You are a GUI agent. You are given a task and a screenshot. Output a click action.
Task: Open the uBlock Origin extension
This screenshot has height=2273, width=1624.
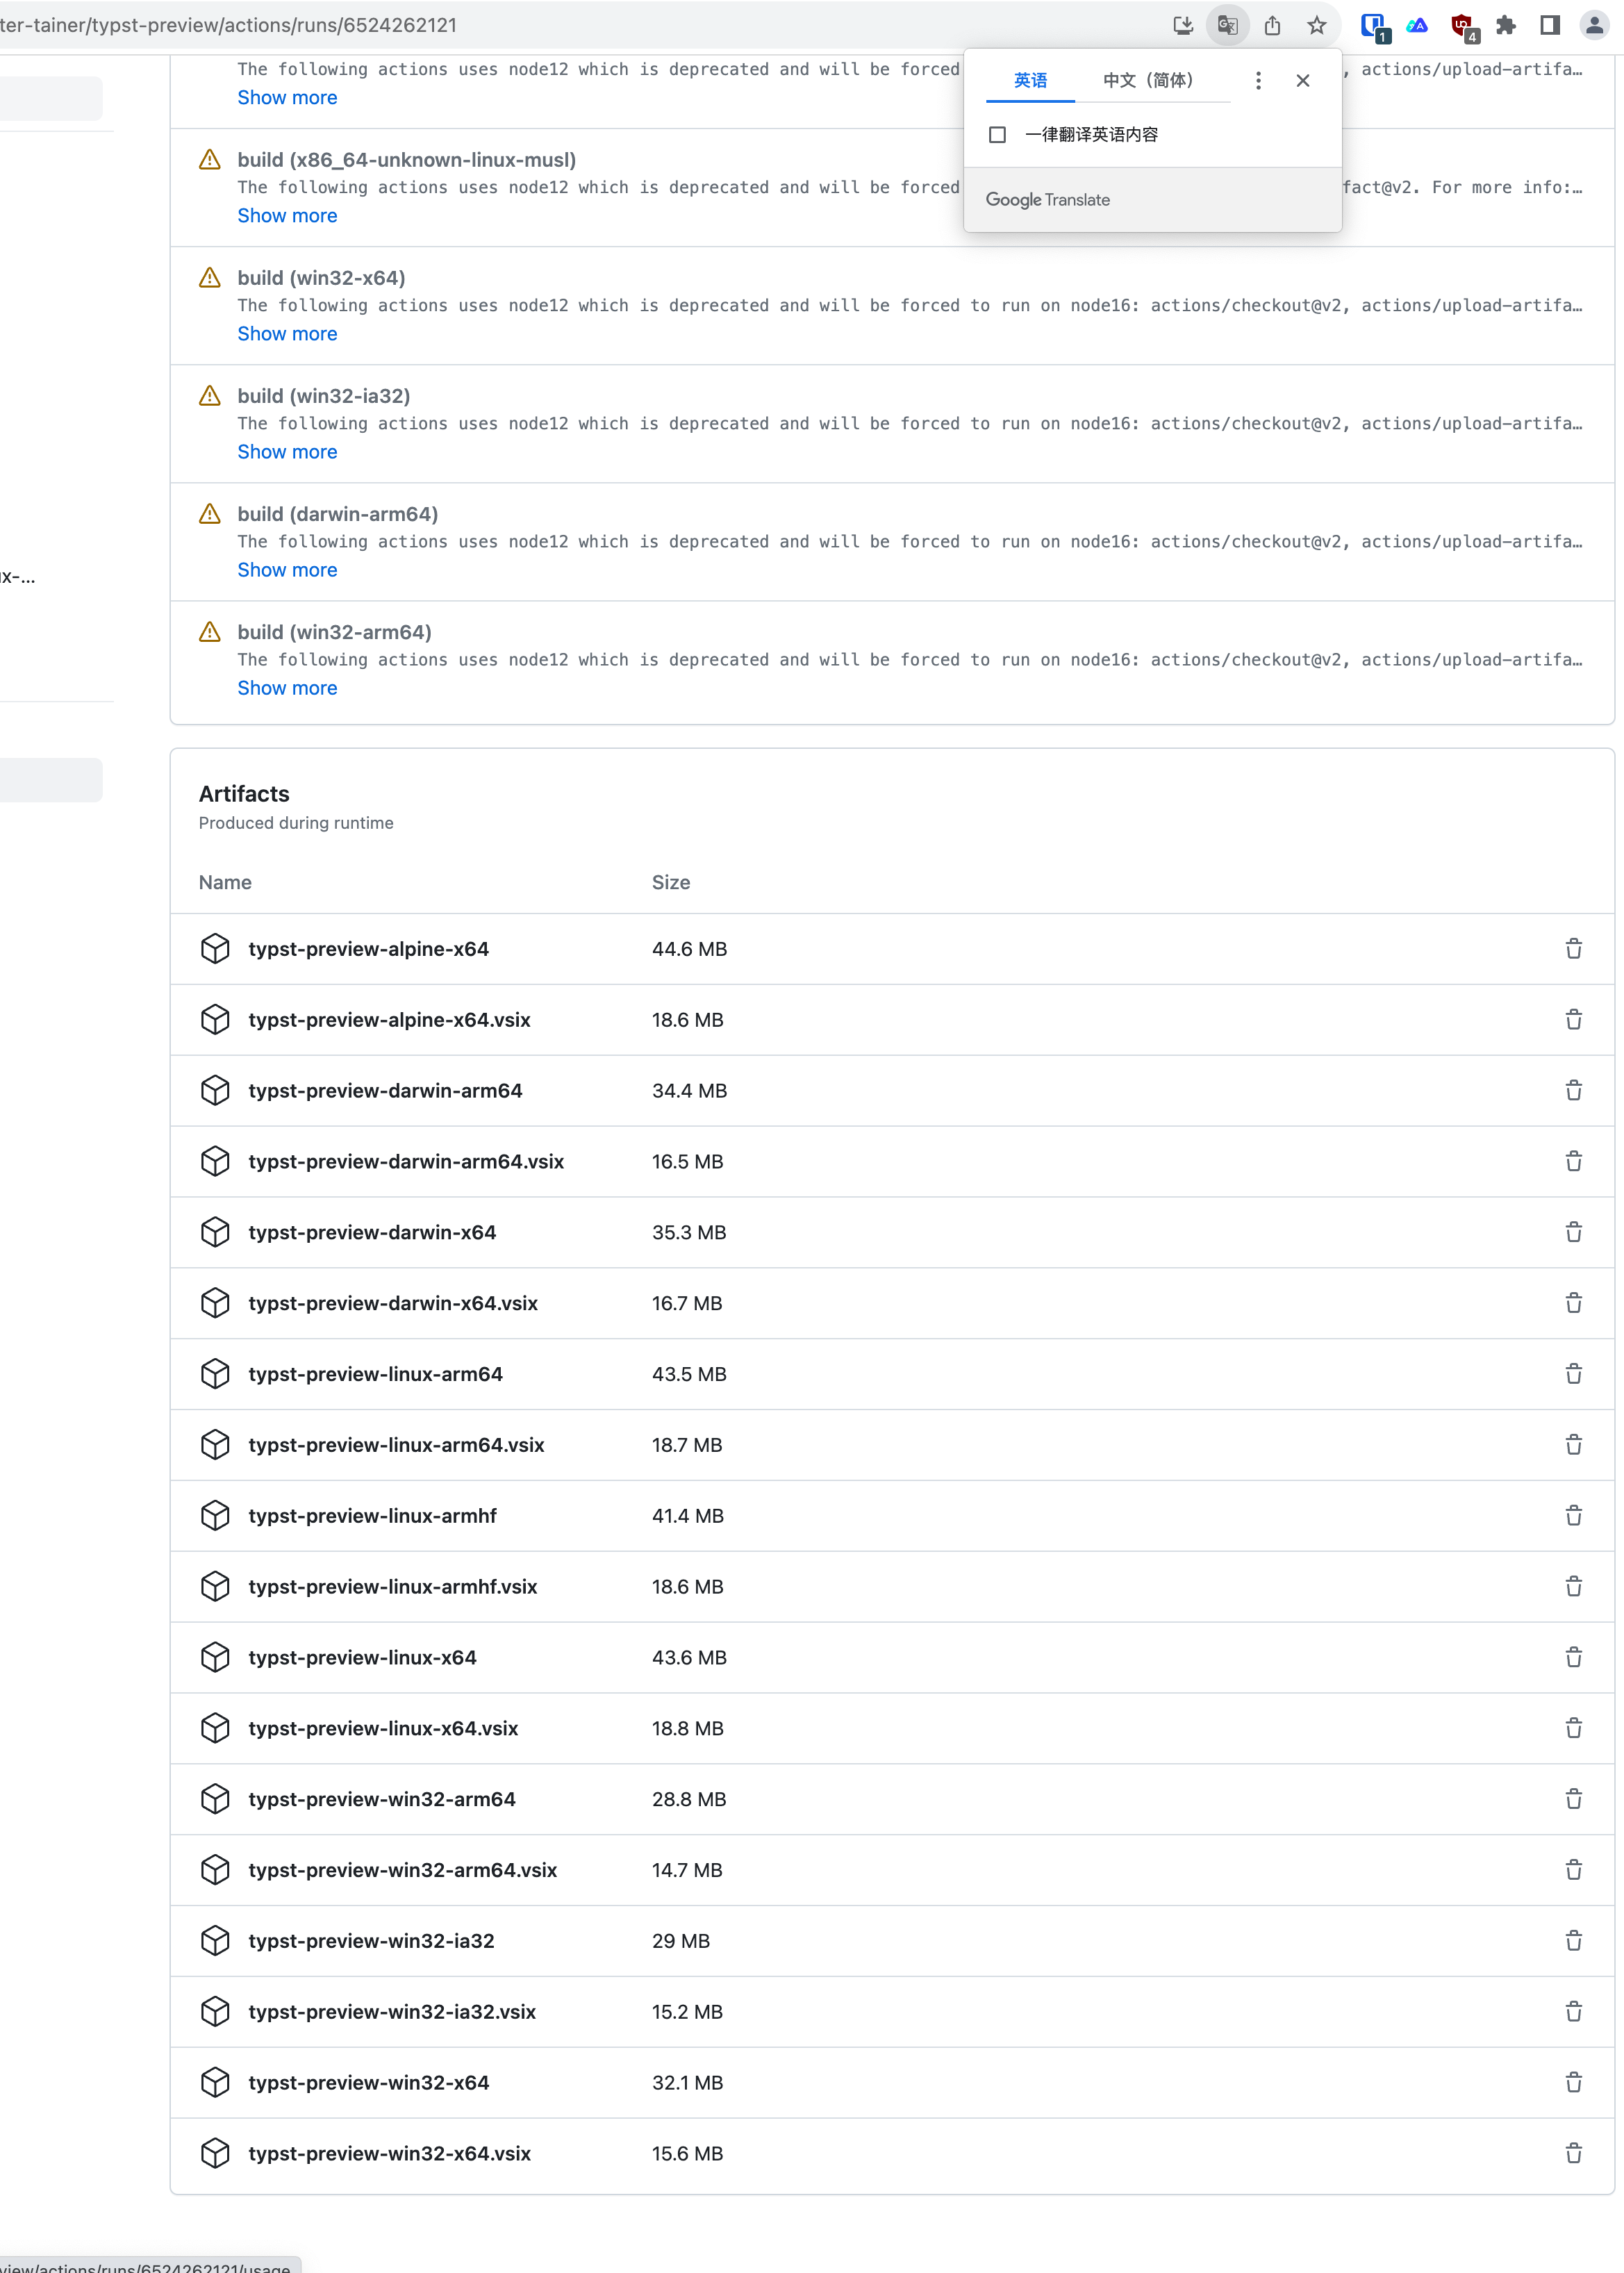[1462, 25]
